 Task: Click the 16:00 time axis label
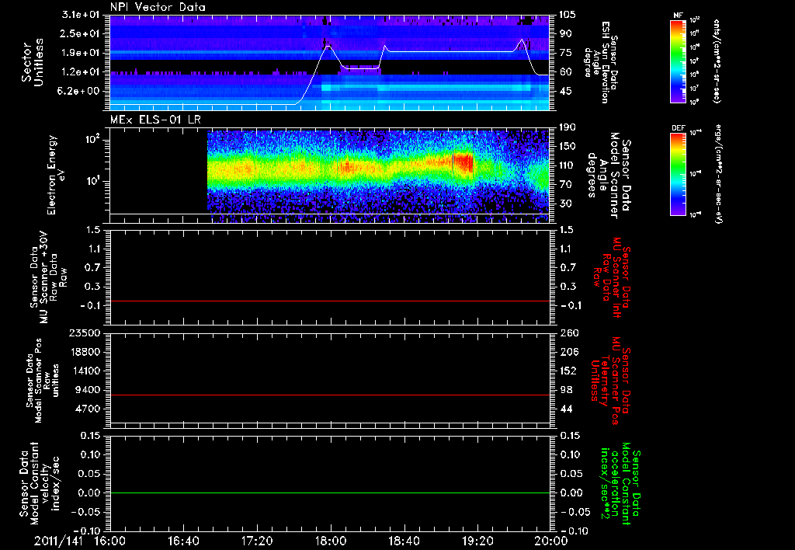(x=110, y=541)
